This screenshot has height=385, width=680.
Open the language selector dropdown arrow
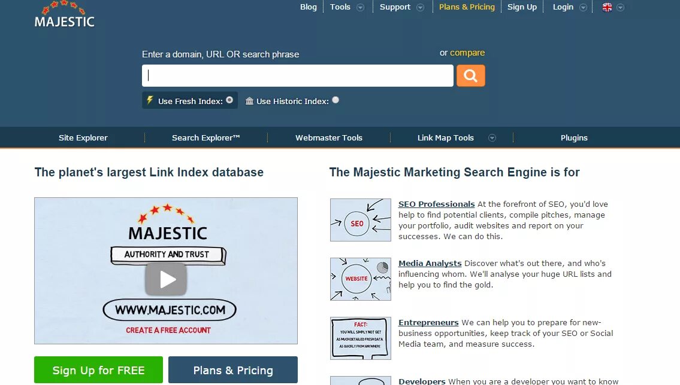[621, 7]
